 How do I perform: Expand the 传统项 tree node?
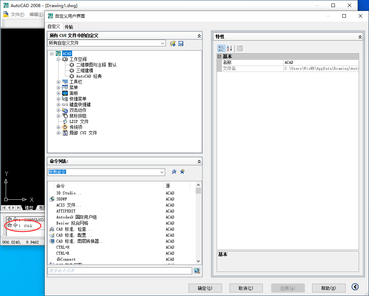coord(58,127)
